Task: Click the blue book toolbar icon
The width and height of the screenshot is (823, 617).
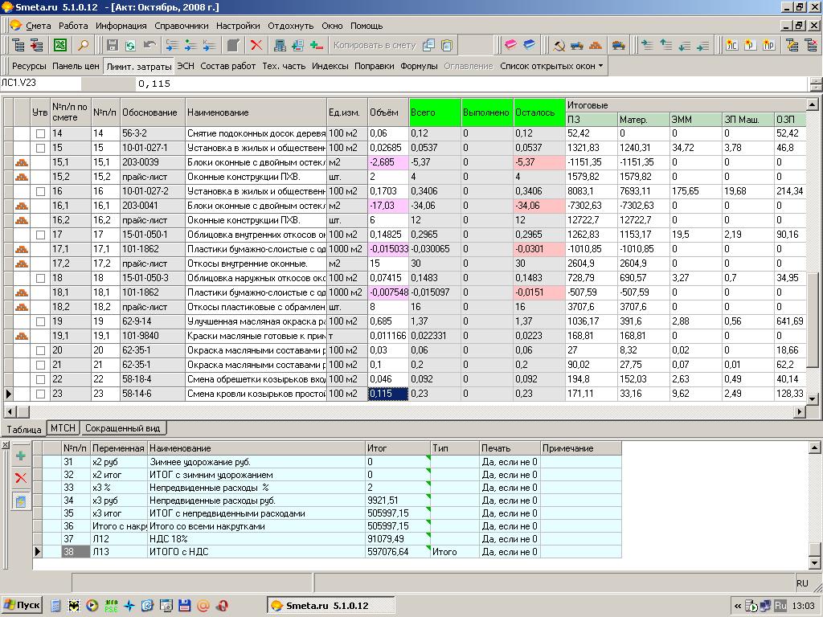Action: 529,45
